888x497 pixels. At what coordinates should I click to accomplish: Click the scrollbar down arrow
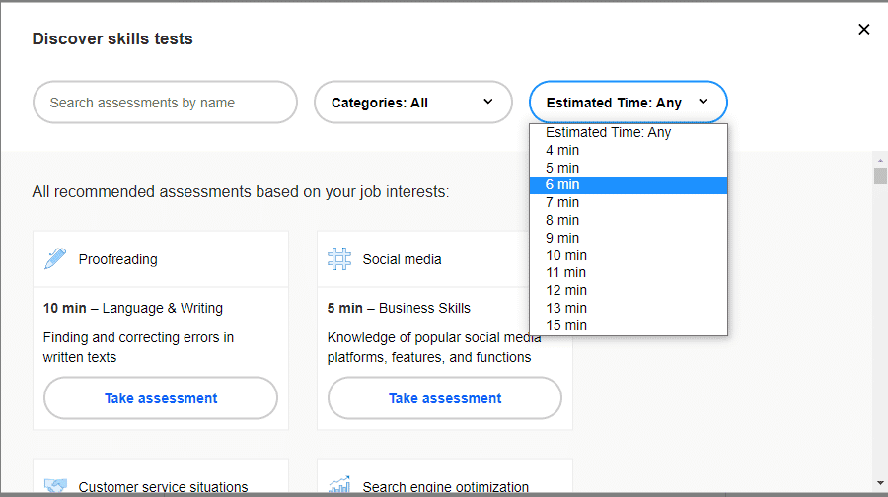(x=880, y=484)
